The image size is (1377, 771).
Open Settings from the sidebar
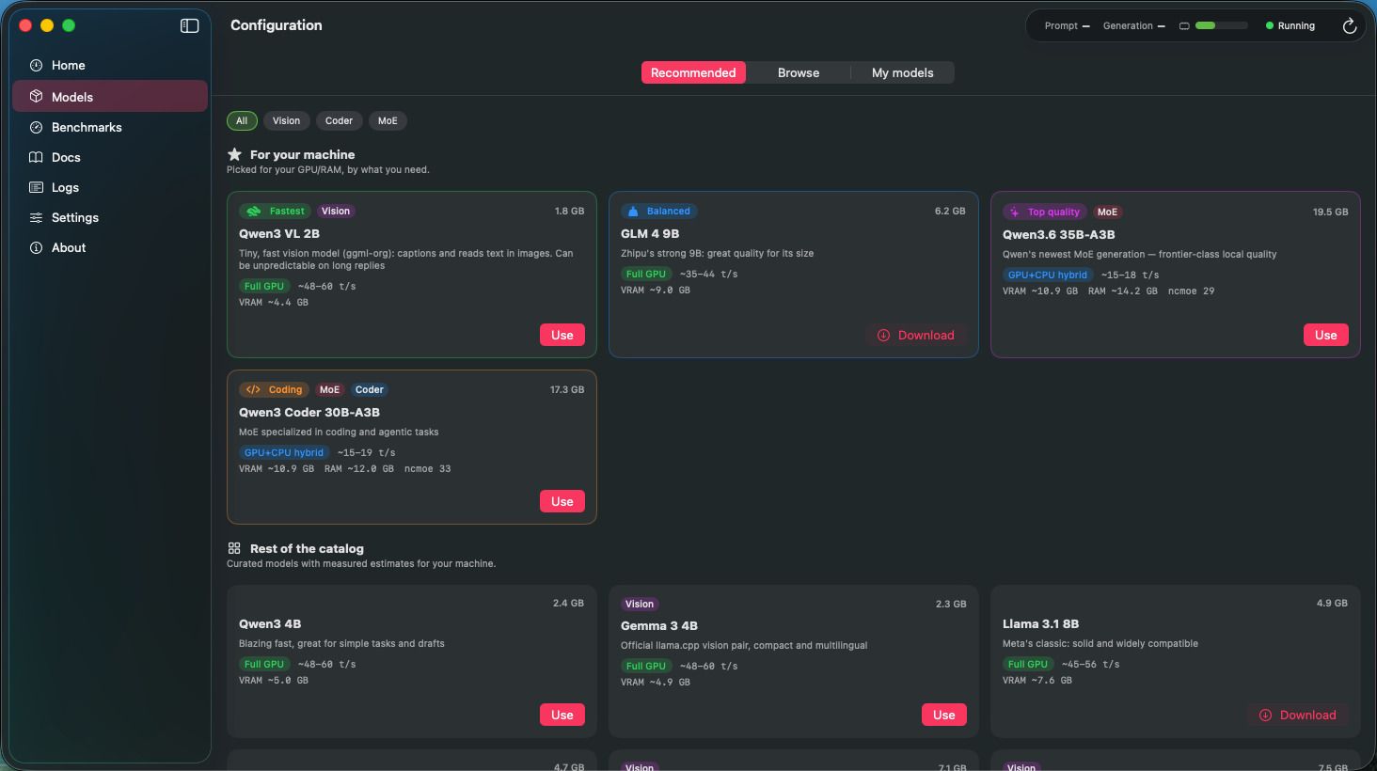(x=110, y=218)
